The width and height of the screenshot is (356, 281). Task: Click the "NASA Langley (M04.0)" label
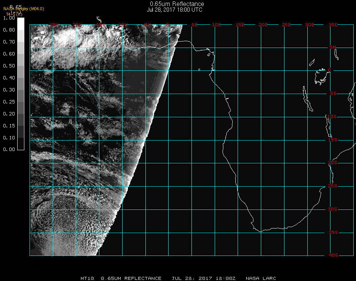[24, 9]
